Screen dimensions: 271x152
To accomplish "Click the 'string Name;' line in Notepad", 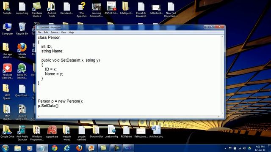I will [53, 51].
